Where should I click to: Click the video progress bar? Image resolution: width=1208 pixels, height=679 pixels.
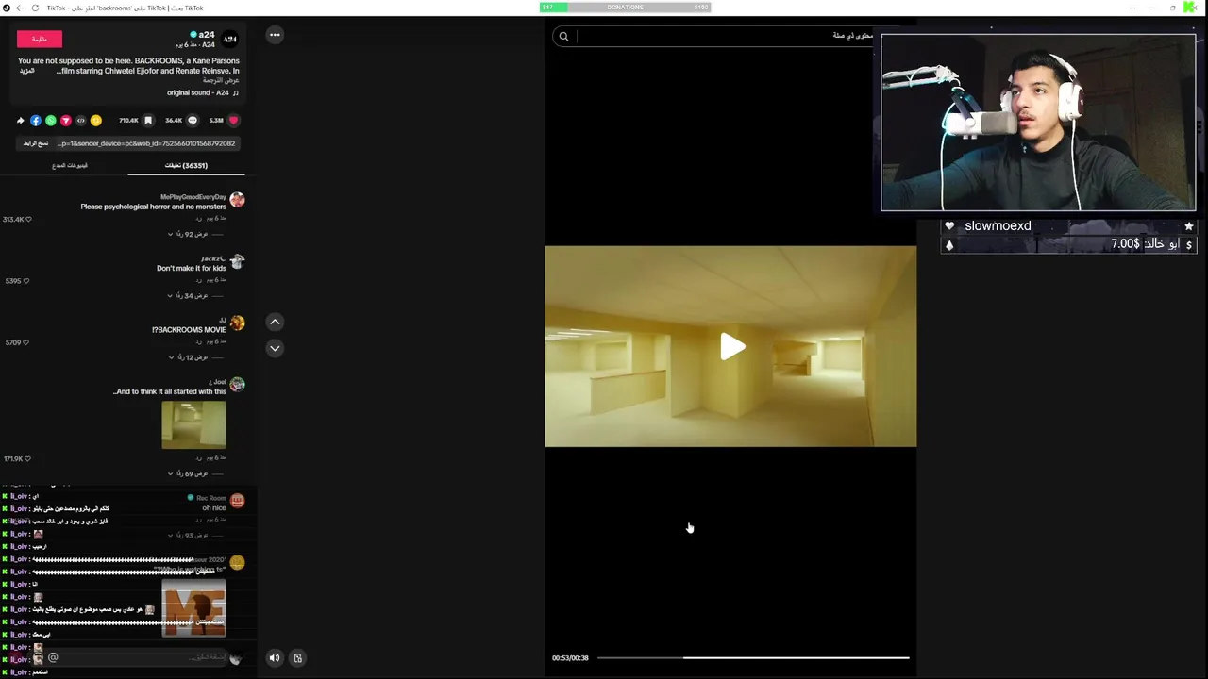pyautogui.click(x=753, y=657)
